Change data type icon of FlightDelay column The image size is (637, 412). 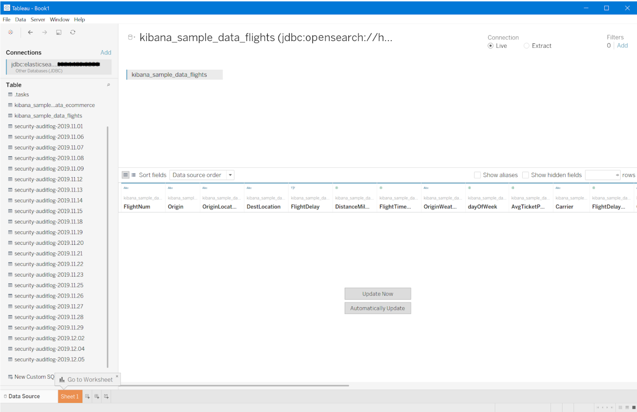[293, 188]
